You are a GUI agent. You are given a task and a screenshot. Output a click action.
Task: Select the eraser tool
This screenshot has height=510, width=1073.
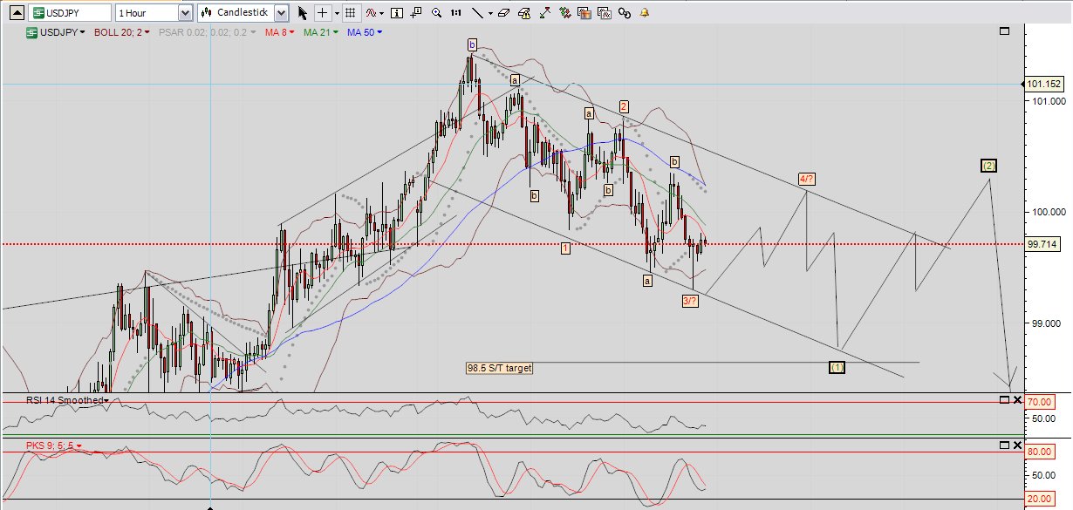click(503, 13)
